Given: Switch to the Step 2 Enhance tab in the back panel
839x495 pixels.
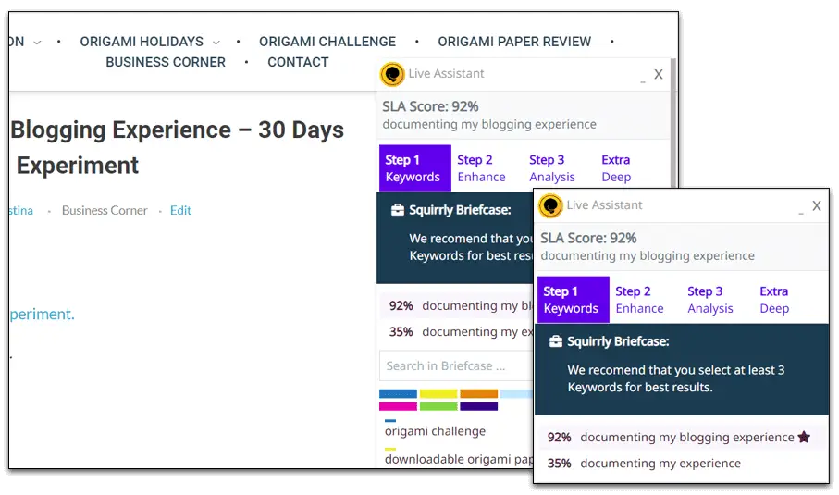Looking at the screenshot, I should coord(481,168).
